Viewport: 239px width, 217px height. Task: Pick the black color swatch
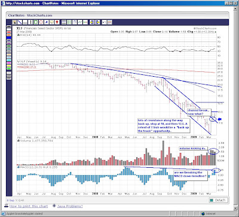(x=9, y=26)
